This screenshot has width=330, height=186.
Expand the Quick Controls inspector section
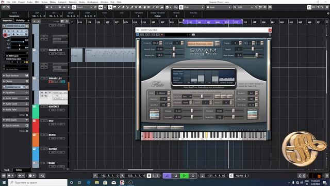point(15,126)
